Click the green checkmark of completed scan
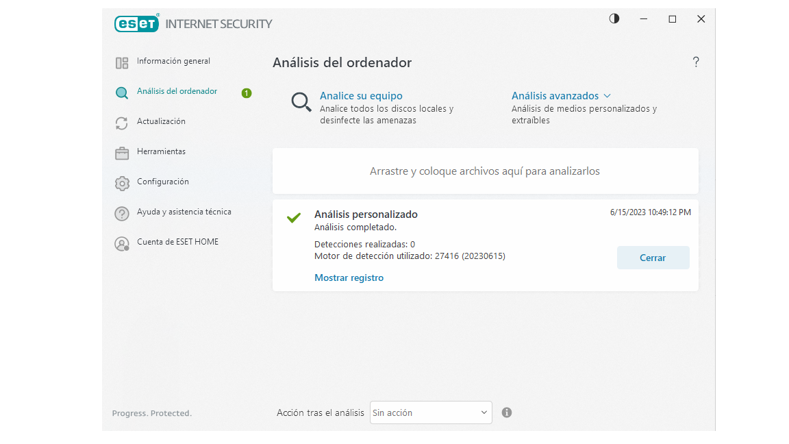 (x=294, y=217)
